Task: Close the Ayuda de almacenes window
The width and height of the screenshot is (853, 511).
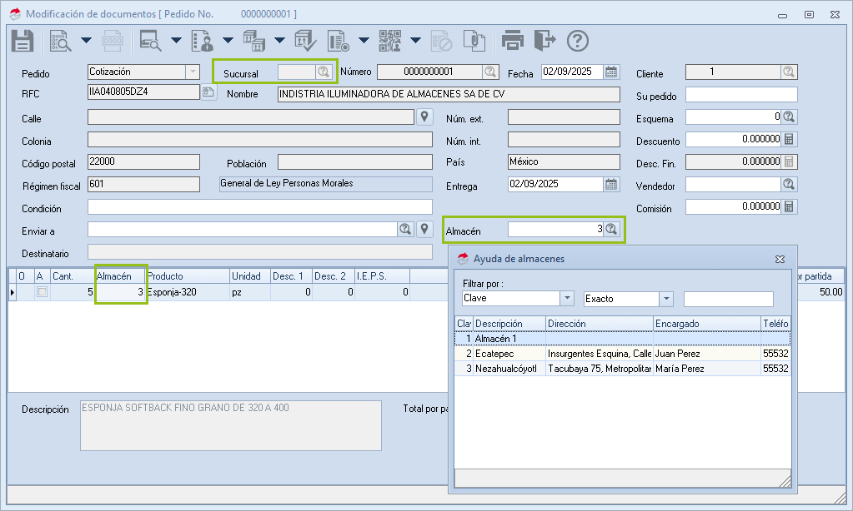Action: (x=780, y=259)
